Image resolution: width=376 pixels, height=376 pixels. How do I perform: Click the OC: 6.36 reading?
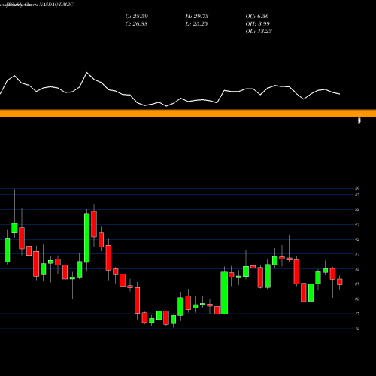click(257, 17)
